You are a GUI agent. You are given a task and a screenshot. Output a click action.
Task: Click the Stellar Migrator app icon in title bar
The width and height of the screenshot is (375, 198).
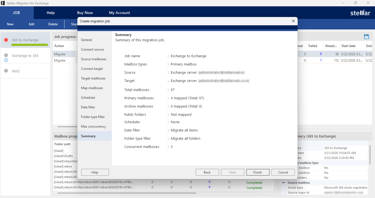click(x=3, y=3)
